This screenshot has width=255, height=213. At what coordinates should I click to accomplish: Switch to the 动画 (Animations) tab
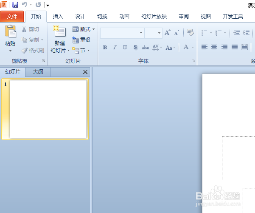[124, 17]
